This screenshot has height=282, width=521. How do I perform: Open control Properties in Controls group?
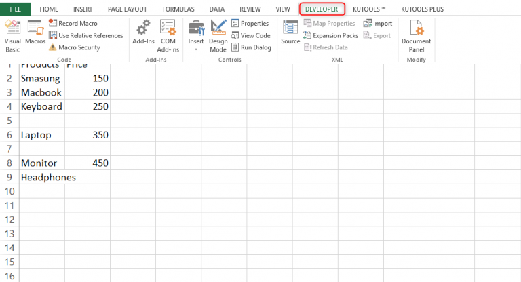250,23
